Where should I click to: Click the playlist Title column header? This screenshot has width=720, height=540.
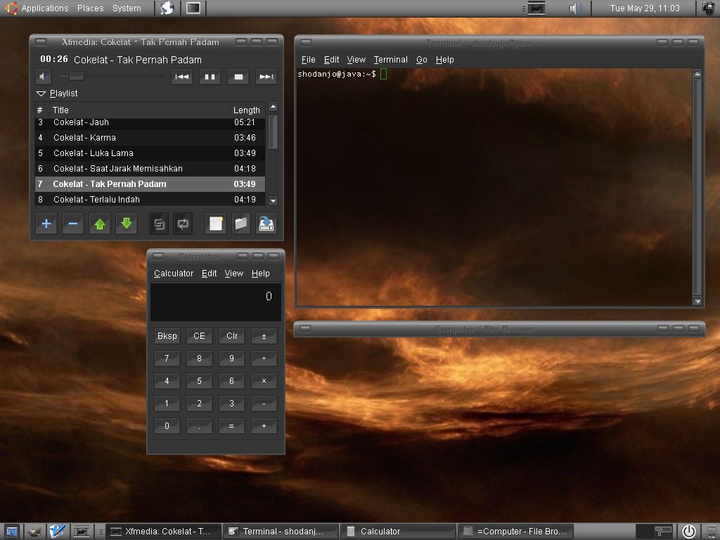(139, 110)
